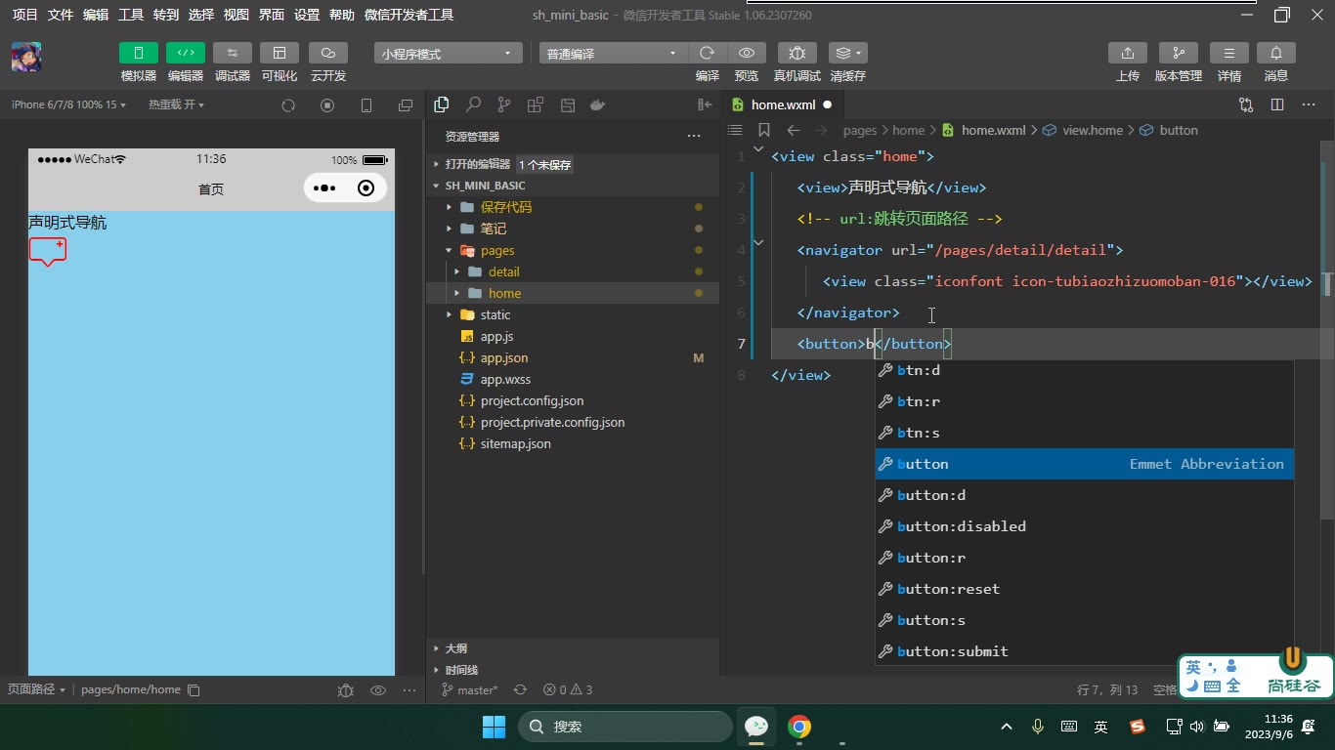The width and height of the screenshot is (1335, 750).
Task: Toggle the 模拟器 simulator panel button
Action: pyautogui.click(x=138, y=53)
